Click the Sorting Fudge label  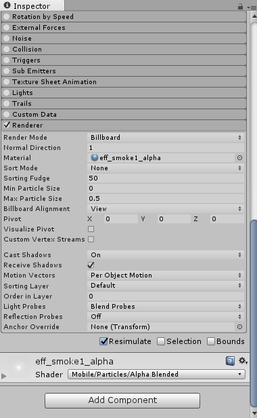pyautogui.click(x=26, y=178)
